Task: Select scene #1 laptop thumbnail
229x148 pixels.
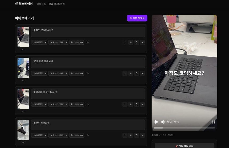Action: click(x=23, y=37)
